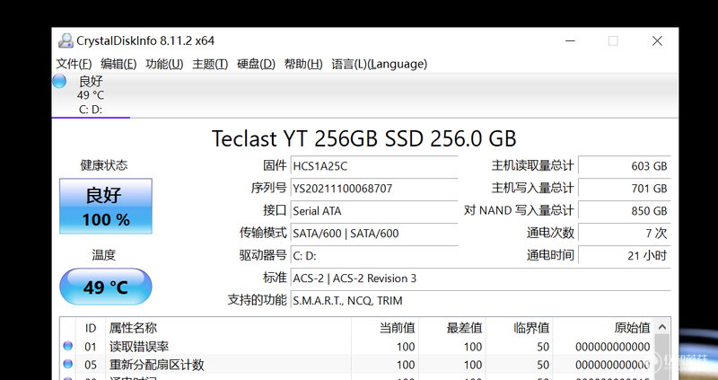Screen dimensions: 718x380
Task: Click the 当前值 column header
Action: tap(385, 328)
